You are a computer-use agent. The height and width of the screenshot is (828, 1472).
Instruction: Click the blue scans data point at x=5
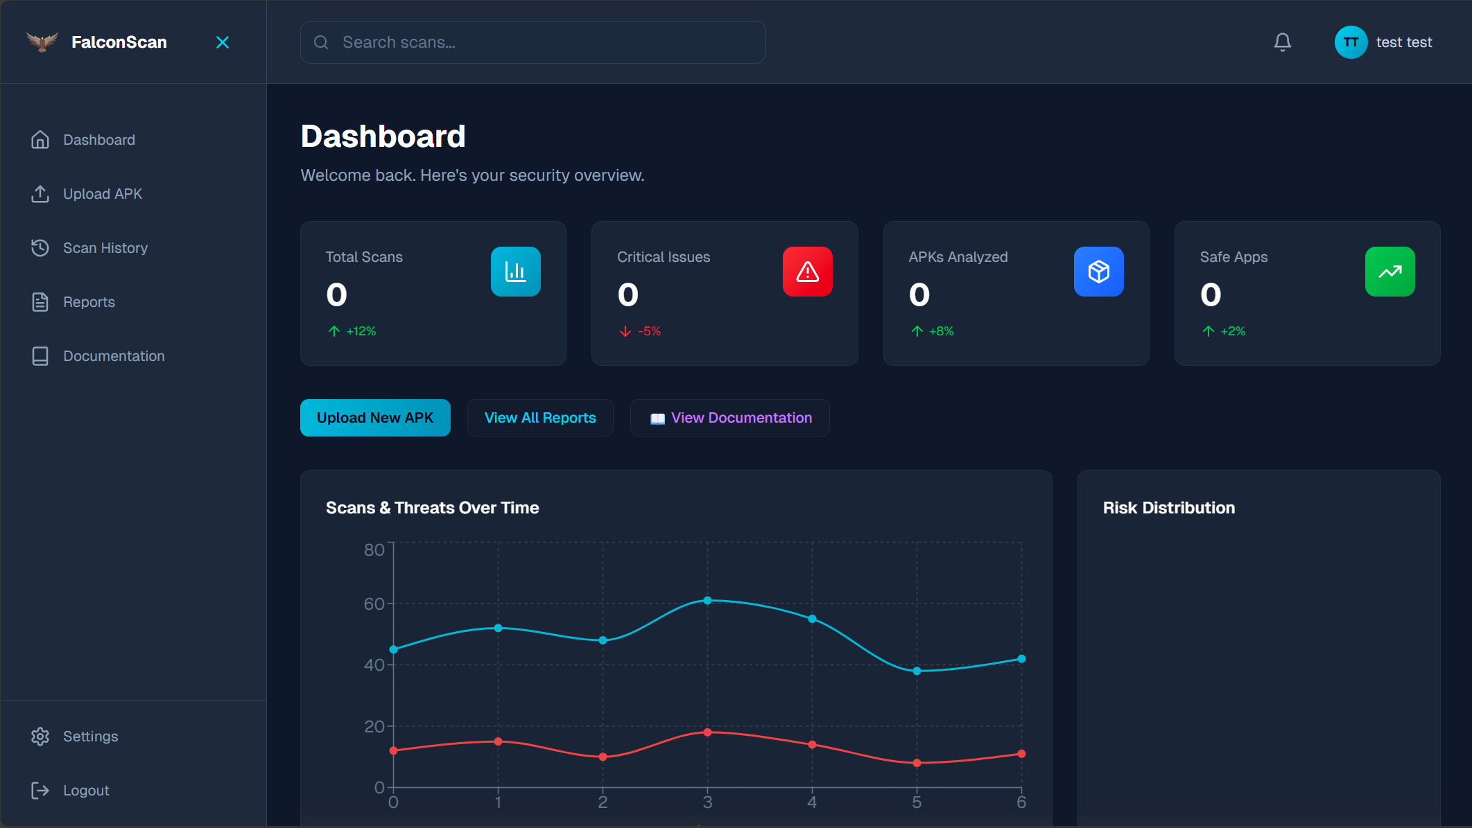917,671
